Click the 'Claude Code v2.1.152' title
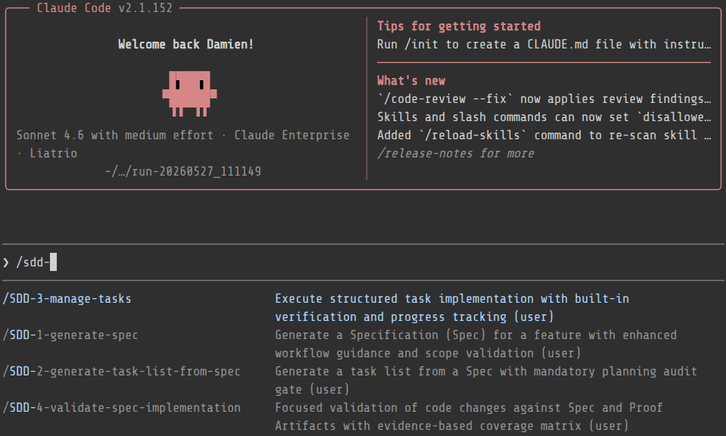The height and width of the screenshot is (436, 726). tap(104, 8)
